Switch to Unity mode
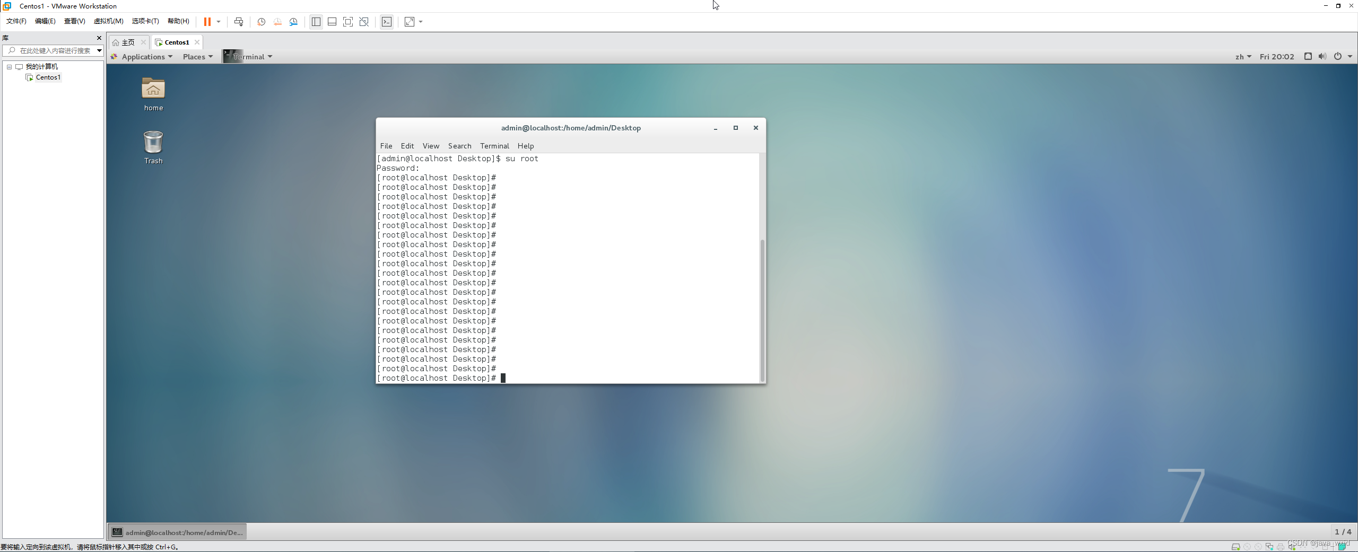Image resolution: width=1358 pixels, height=552 pixels. click(x=364, y=22)
